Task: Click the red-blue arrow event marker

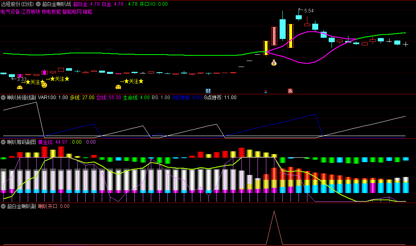Action: (x=266, y=91)
